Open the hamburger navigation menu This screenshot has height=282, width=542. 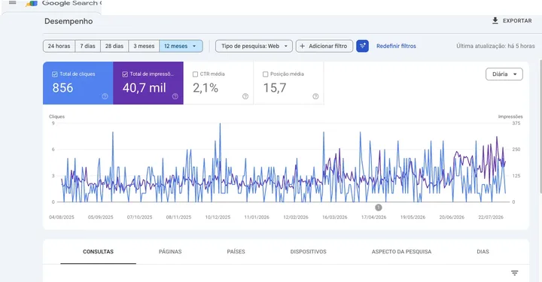coord(13,2)
